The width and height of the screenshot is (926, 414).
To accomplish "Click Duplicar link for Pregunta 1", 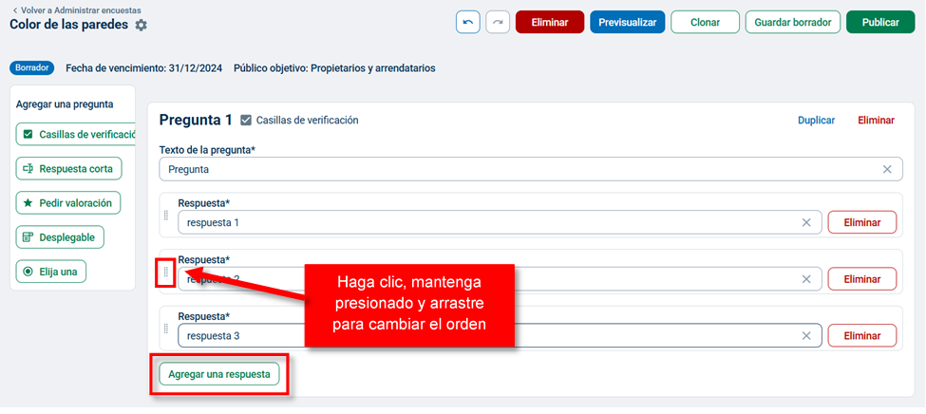I will click(x=816, y=121).
